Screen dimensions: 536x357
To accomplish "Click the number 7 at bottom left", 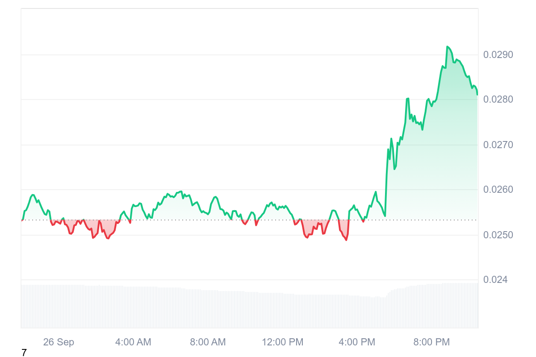I will [x=24, y=353].
